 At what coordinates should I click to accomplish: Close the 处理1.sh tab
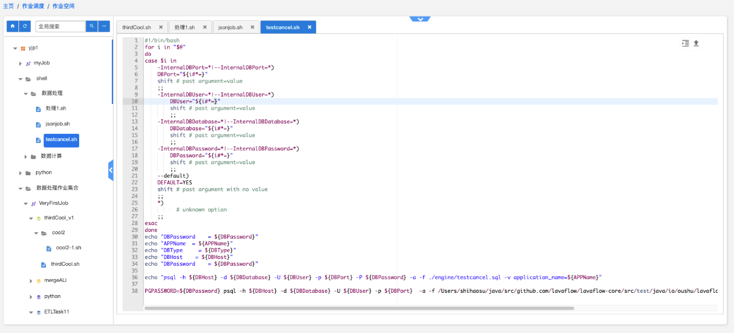point(205,27)
